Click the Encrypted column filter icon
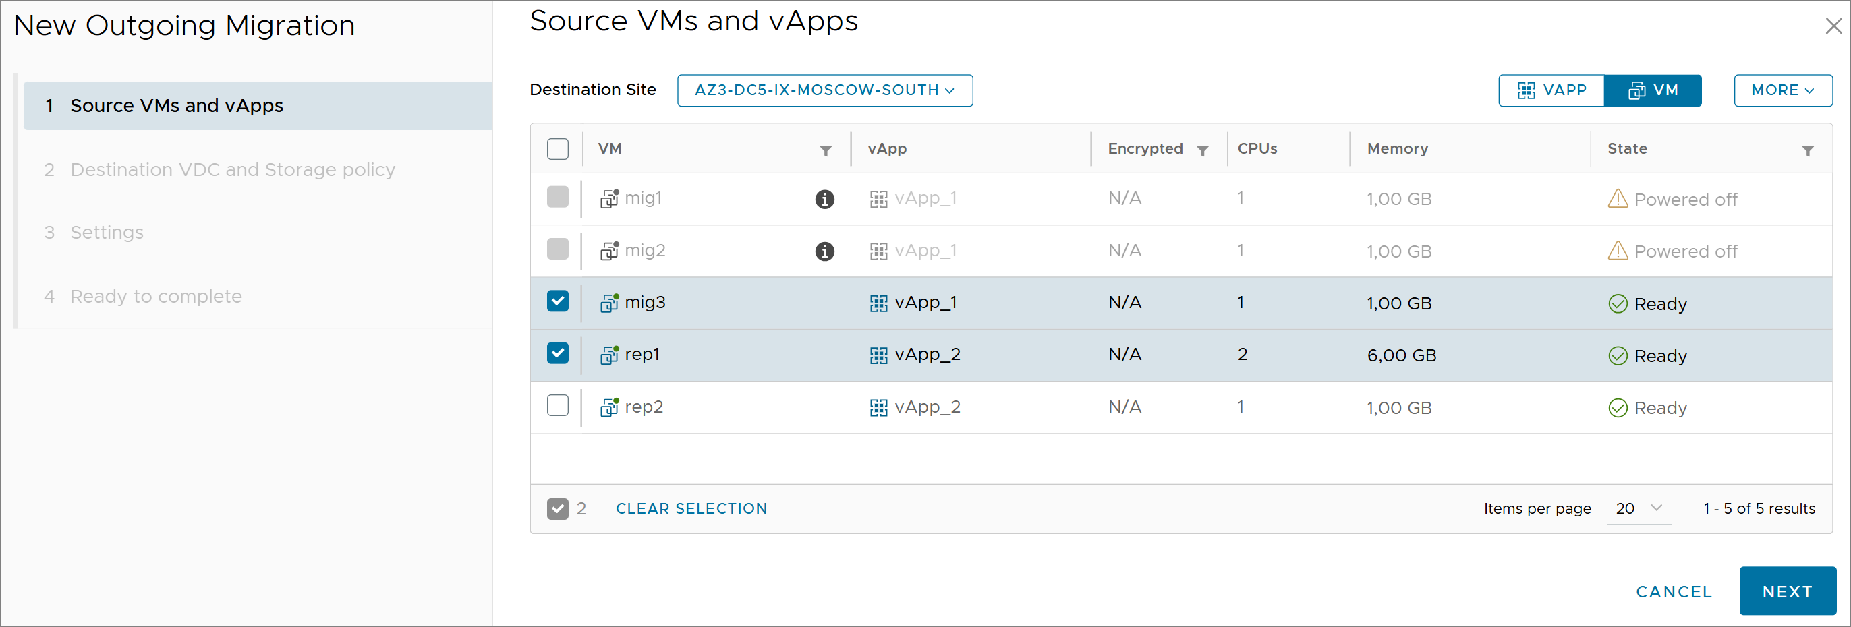The width and height of the screenshot is (1851, 627). coord(1202,150)
